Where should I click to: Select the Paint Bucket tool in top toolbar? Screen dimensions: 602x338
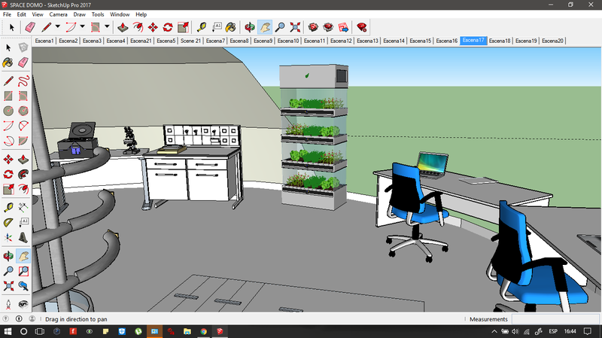(x=230, y=27)
